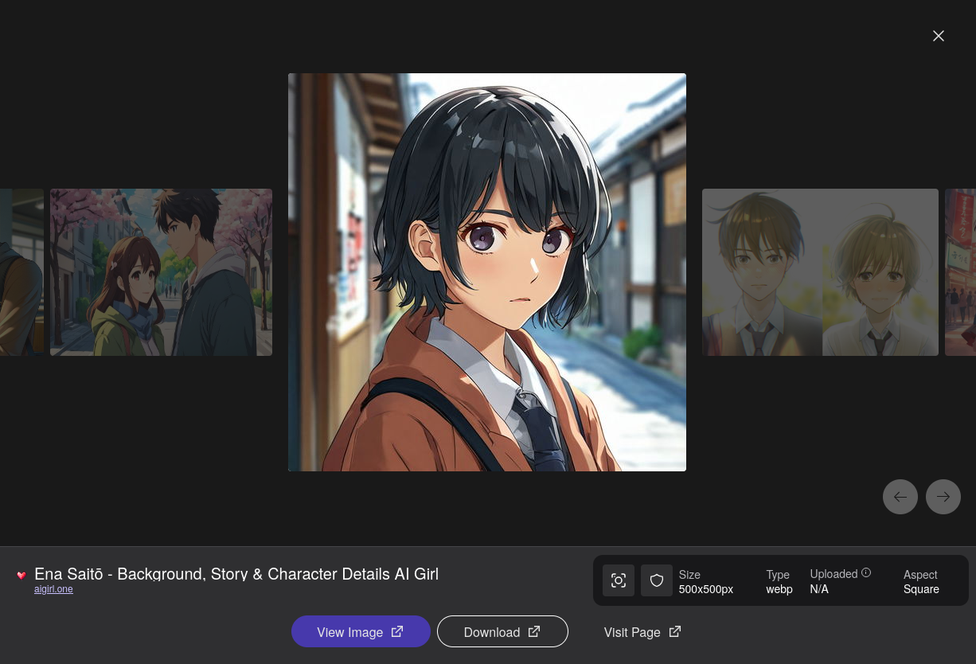Click the external-link icon on Download button
This screenshot has width=976, height=664.
pyautogui.click(x=534, y=631)
